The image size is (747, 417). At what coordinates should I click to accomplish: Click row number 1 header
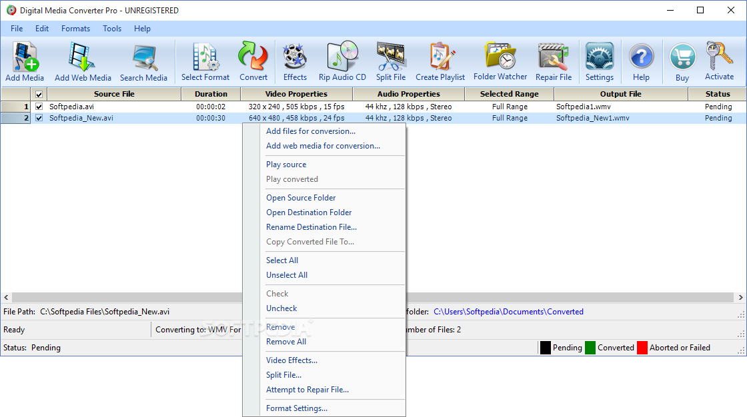(x=16, y=107)
